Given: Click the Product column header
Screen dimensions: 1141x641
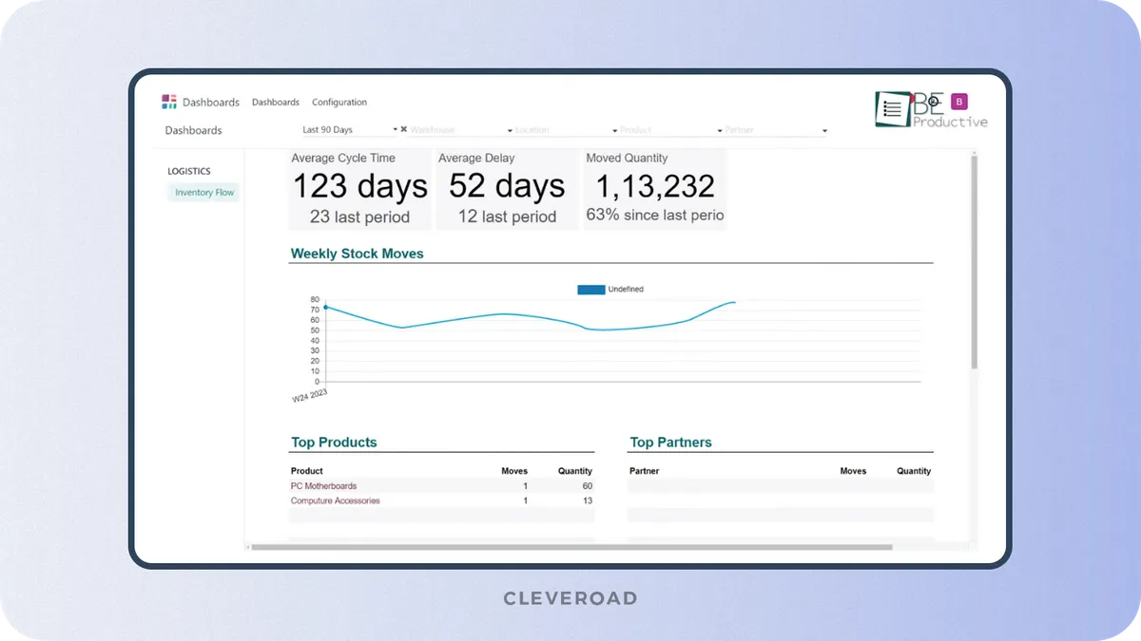Looking at the screenshot, I should (x=307, y=471).
